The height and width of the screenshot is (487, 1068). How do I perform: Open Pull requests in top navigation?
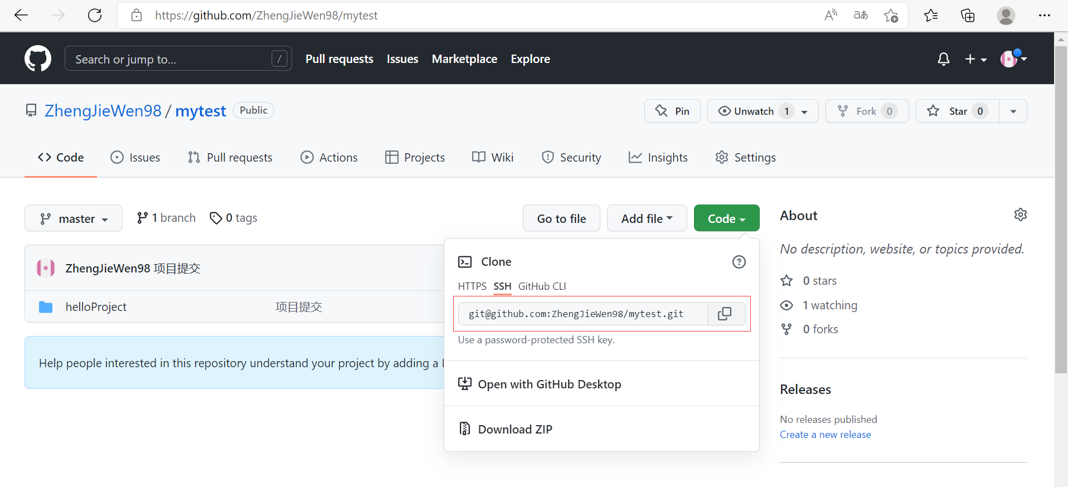339,59
